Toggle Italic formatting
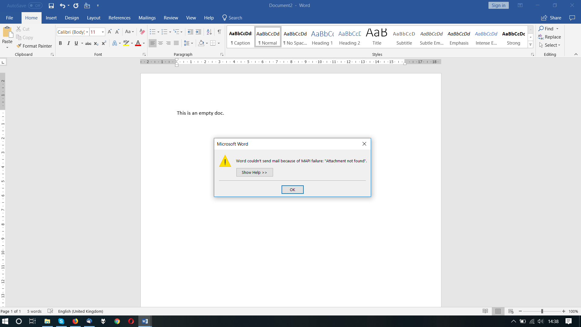The width and height of the screenshot is (581, 327). pos(68,43)
